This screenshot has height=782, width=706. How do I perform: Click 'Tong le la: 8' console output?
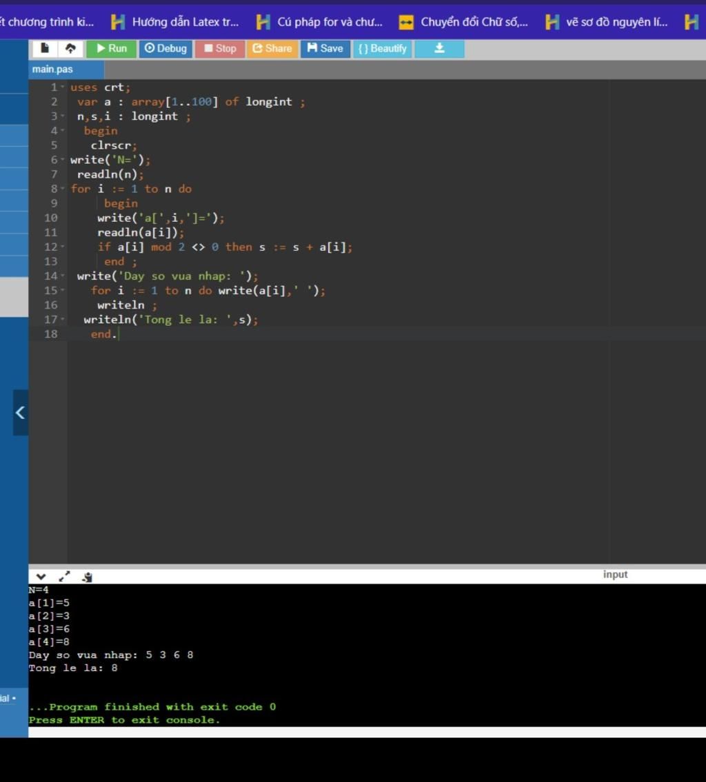click(x=73, y=668)
